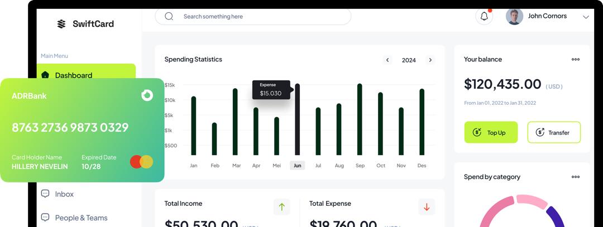603x227 pixels.
Task: Click the Total Income green up arrow
Action: [281, 207]
